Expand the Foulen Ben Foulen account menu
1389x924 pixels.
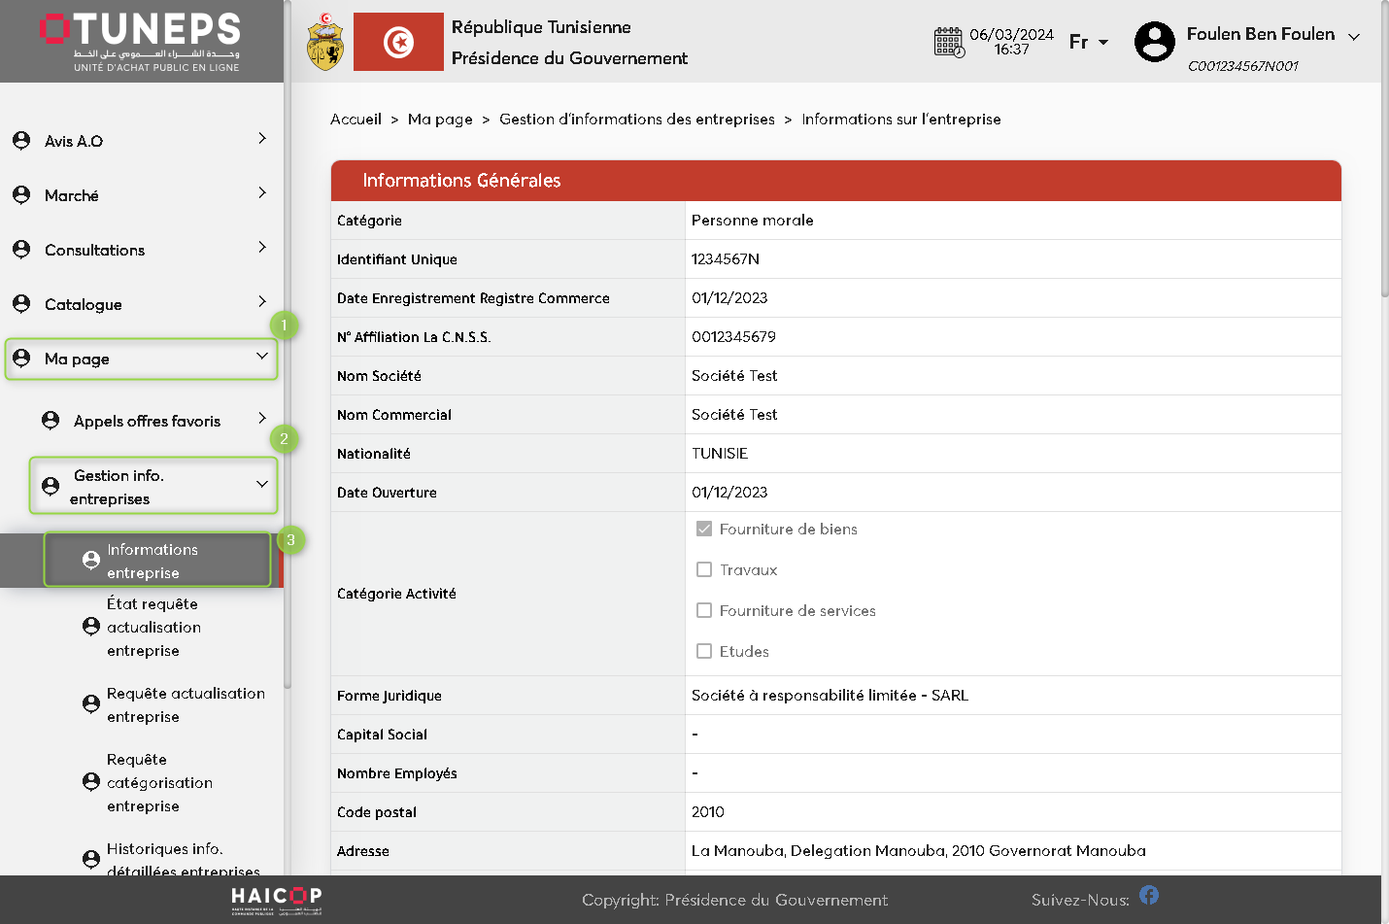tap(1353, 36)
